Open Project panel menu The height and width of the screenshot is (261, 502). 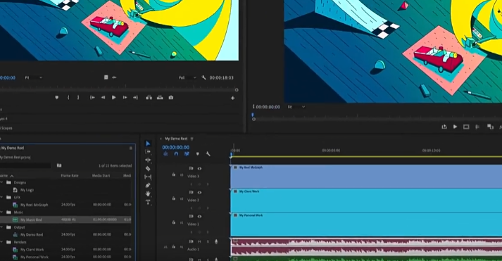[131, 148]
